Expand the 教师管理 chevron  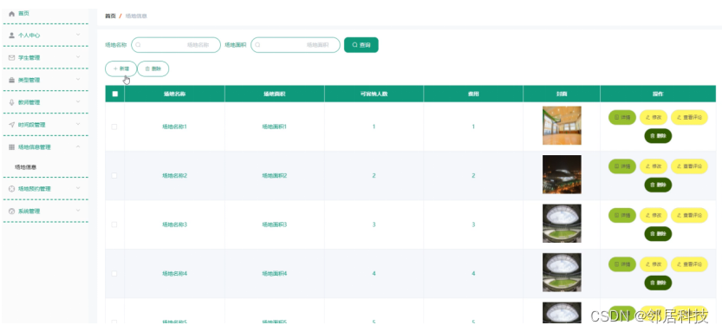point(78,101)
